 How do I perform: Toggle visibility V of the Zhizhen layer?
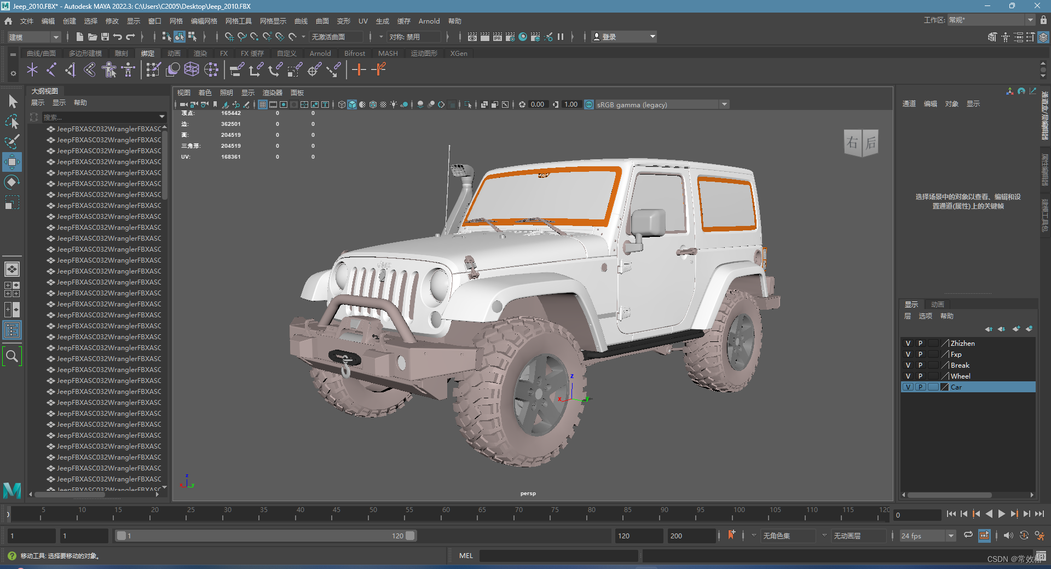[908, 344]
